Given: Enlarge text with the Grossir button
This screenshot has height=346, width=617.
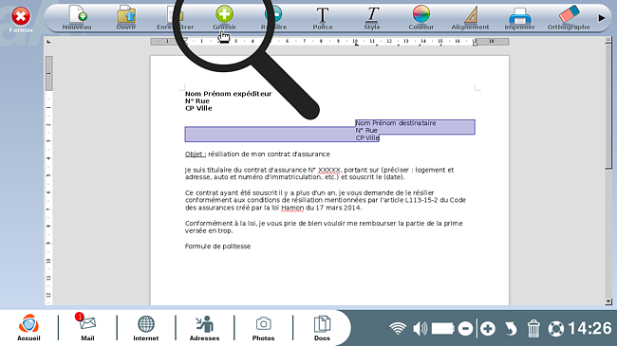Looking at the screenshot, I should pyautogui.click(x=224, y=18).
